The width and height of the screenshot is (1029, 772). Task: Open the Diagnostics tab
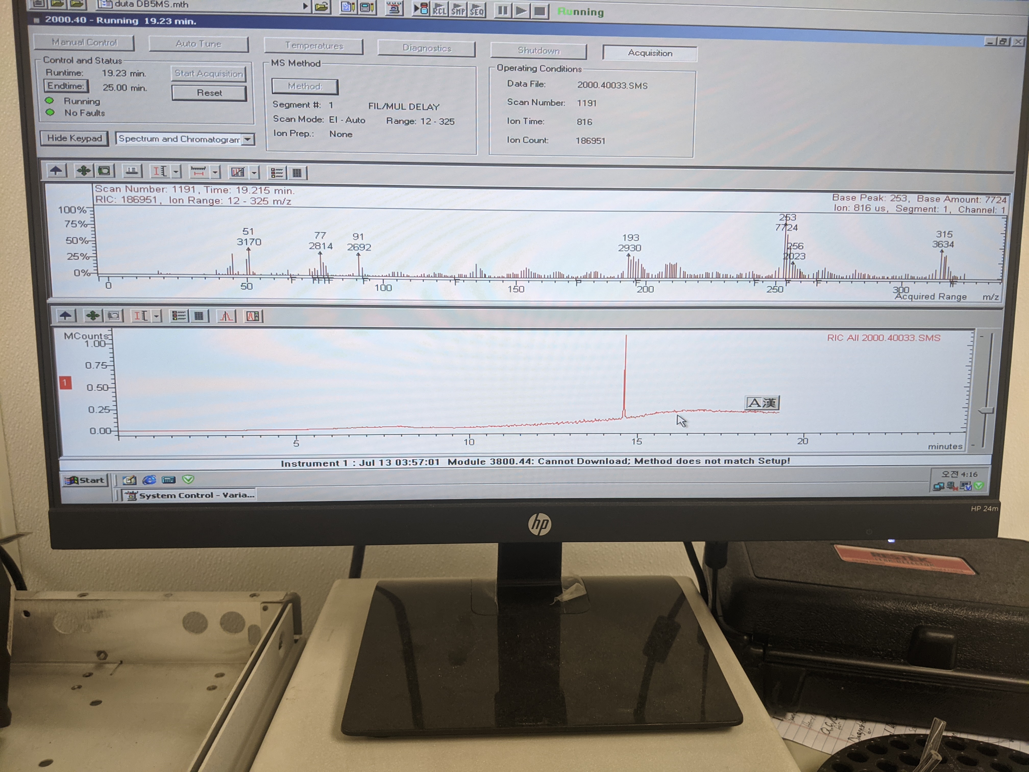click(x=426, y=48)
